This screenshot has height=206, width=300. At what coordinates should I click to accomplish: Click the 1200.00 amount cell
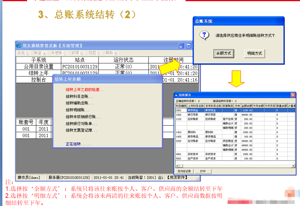click(247, 110)
